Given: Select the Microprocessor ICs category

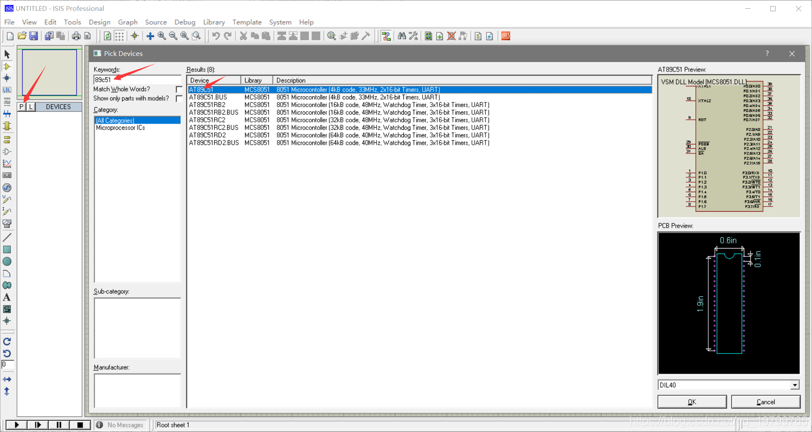Looking at the screenshot, I should click(120, 128).
